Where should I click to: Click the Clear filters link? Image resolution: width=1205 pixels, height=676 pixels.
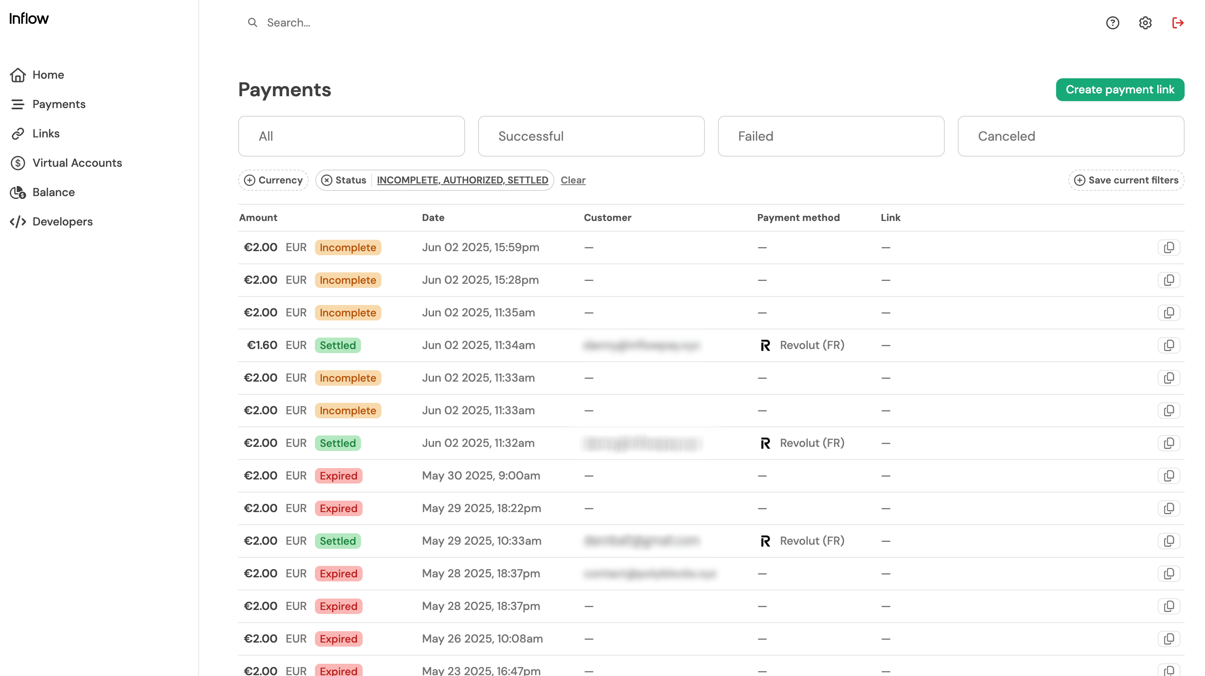(x=573, y=180)
